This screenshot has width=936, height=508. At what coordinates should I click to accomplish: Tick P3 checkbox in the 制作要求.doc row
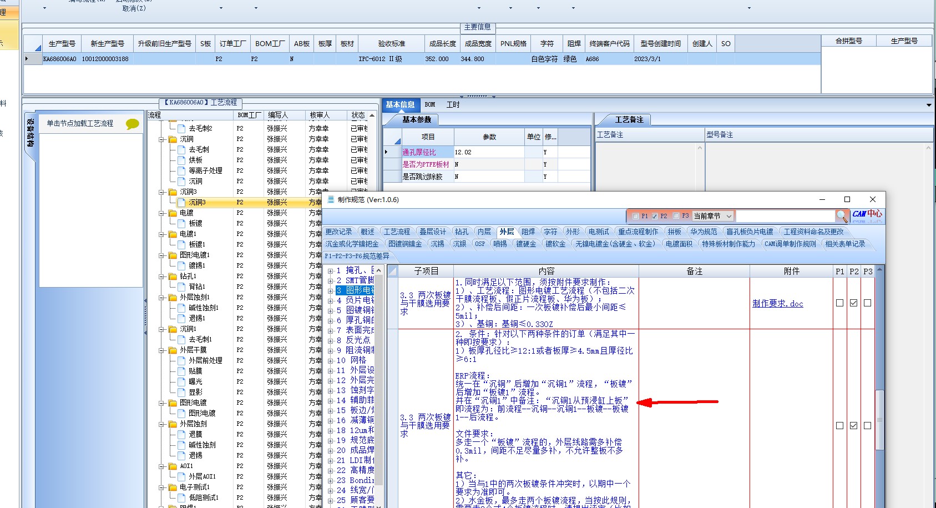pos(867,303)
